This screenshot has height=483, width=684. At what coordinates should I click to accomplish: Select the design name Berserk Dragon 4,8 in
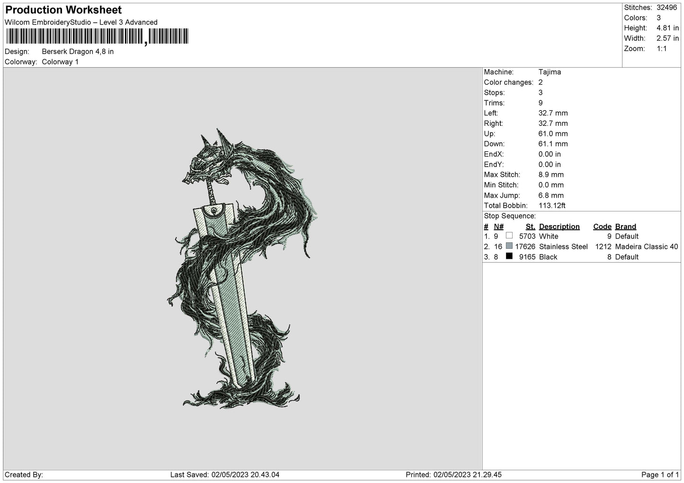(78, 52)
